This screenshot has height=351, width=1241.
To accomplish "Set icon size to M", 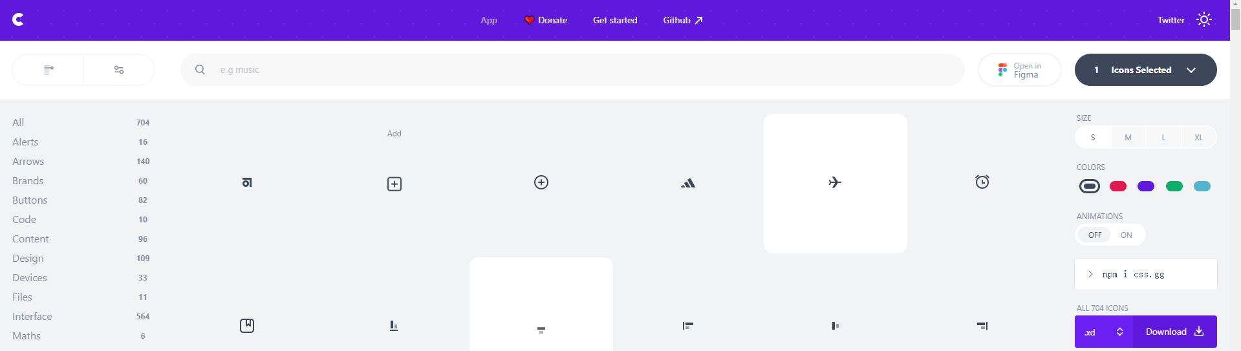I will click(1128, 137).
